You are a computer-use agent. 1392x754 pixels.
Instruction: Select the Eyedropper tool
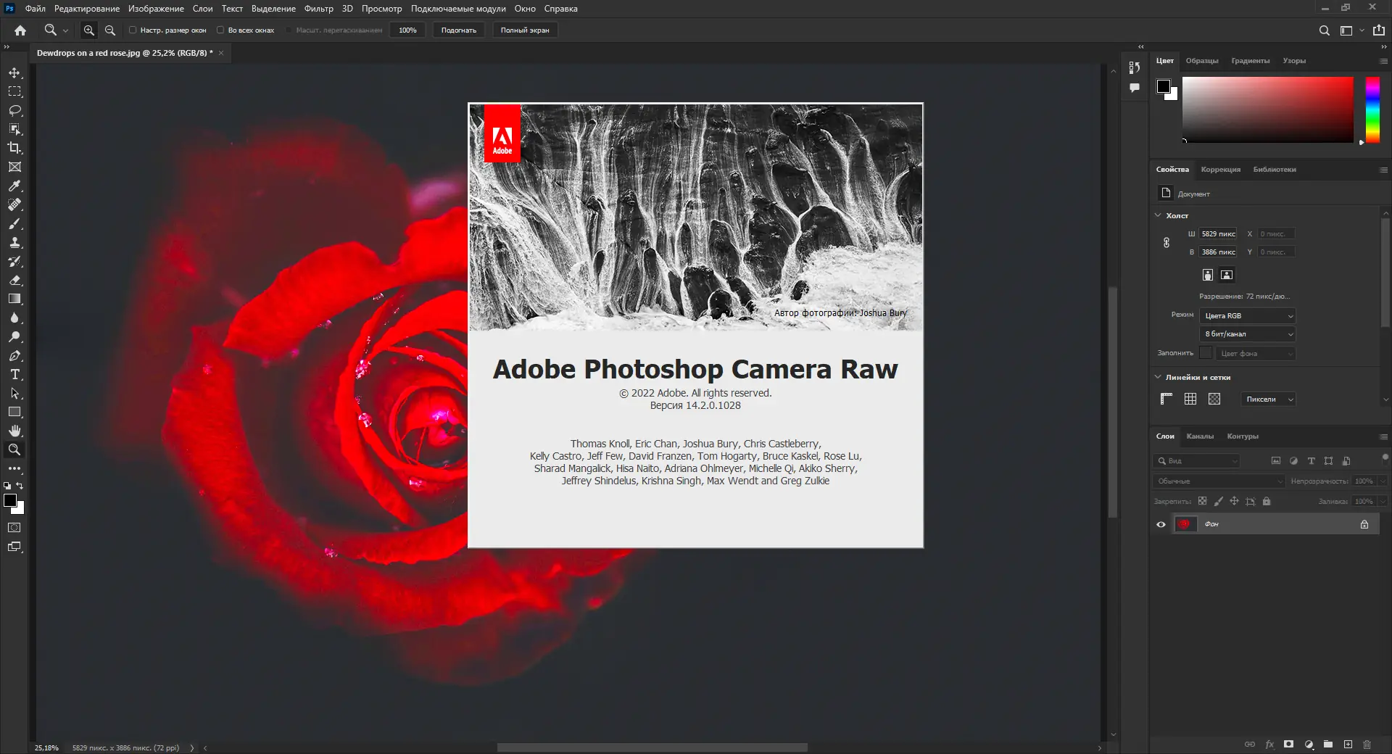14,186
